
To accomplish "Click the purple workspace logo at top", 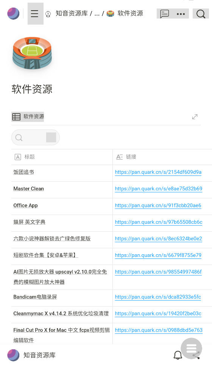I will 13,13.
